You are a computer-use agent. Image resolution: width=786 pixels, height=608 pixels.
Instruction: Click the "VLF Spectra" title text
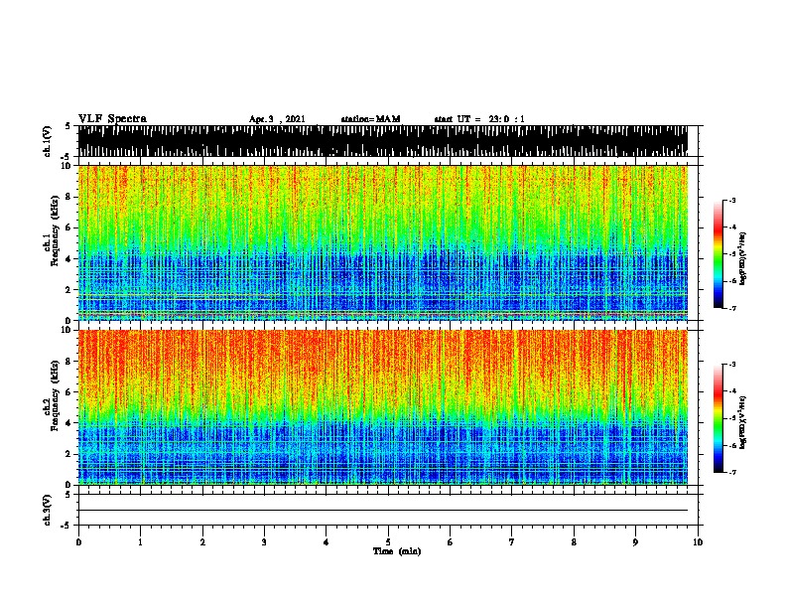click(112, 119)
